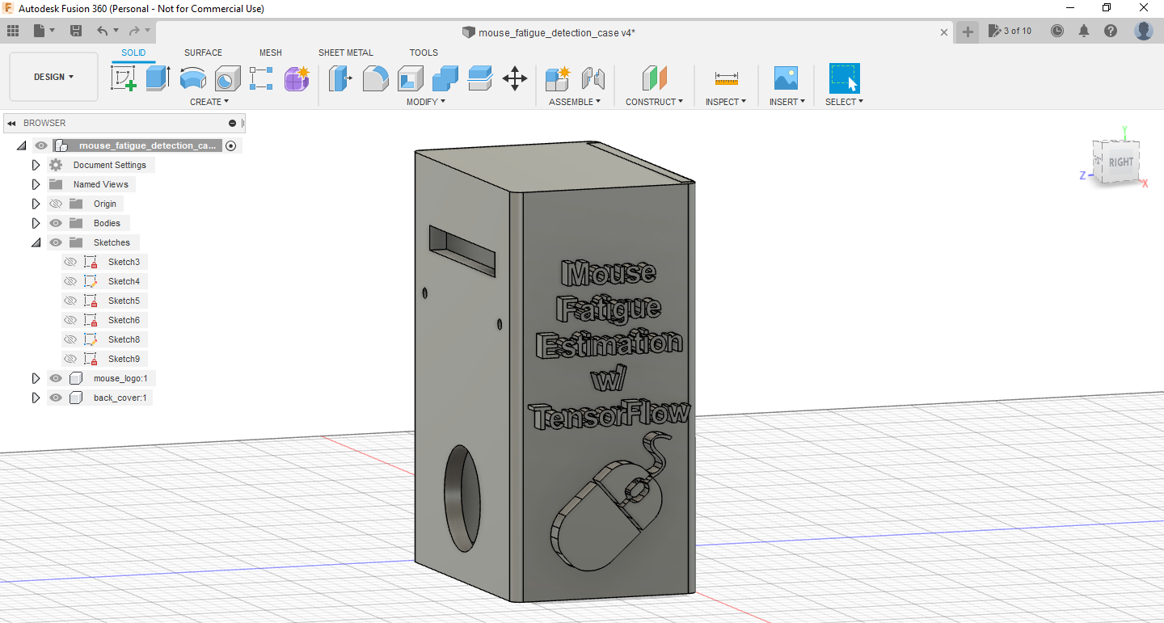This screenshot has height=623, width=1164.
Task: Expand the back_cover:1 component
Action: (36, 397)
